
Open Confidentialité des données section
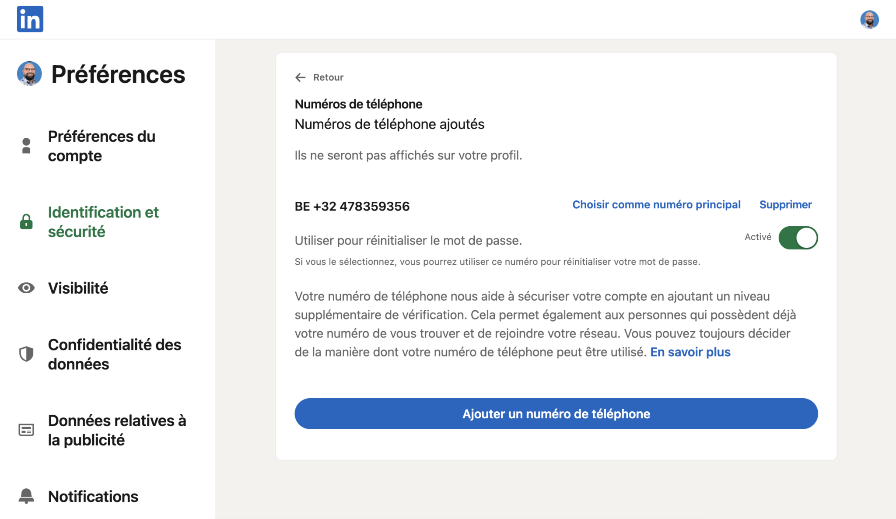pos(115,354)
